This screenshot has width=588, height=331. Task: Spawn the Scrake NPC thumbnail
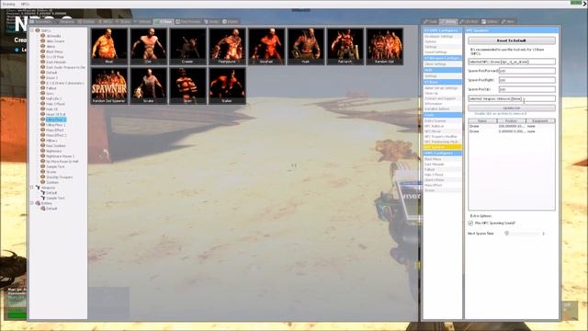coord(149,86)
